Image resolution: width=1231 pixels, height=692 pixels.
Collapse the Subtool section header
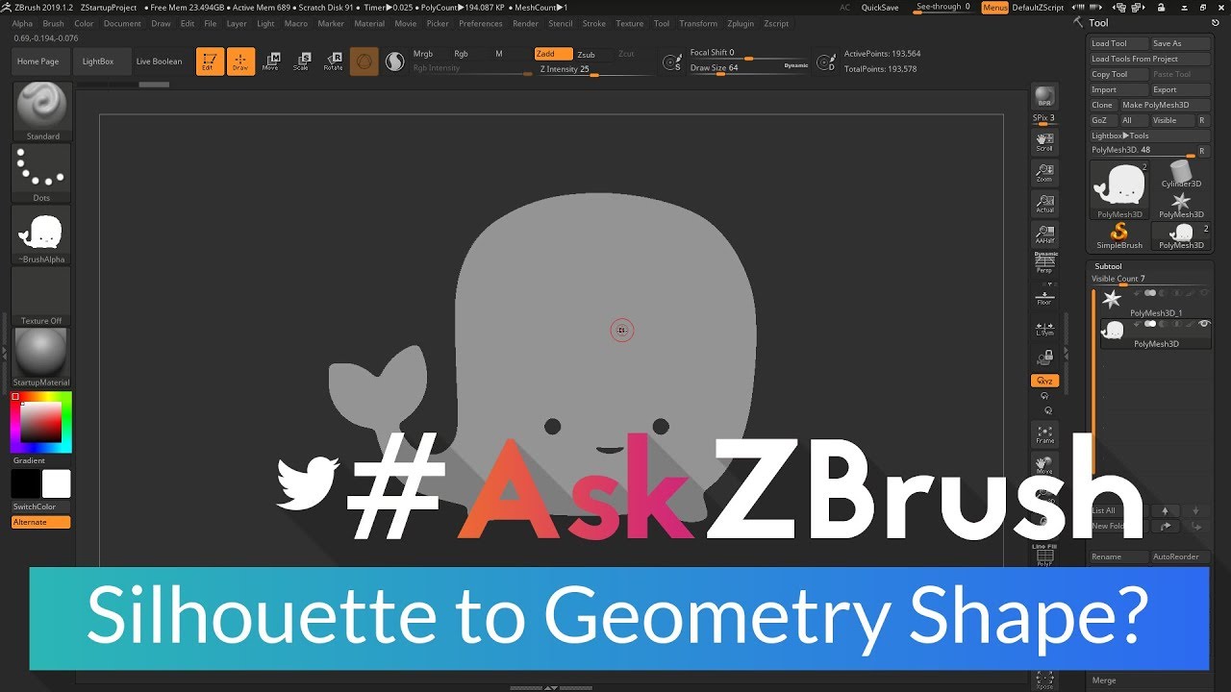(1109, 266)
